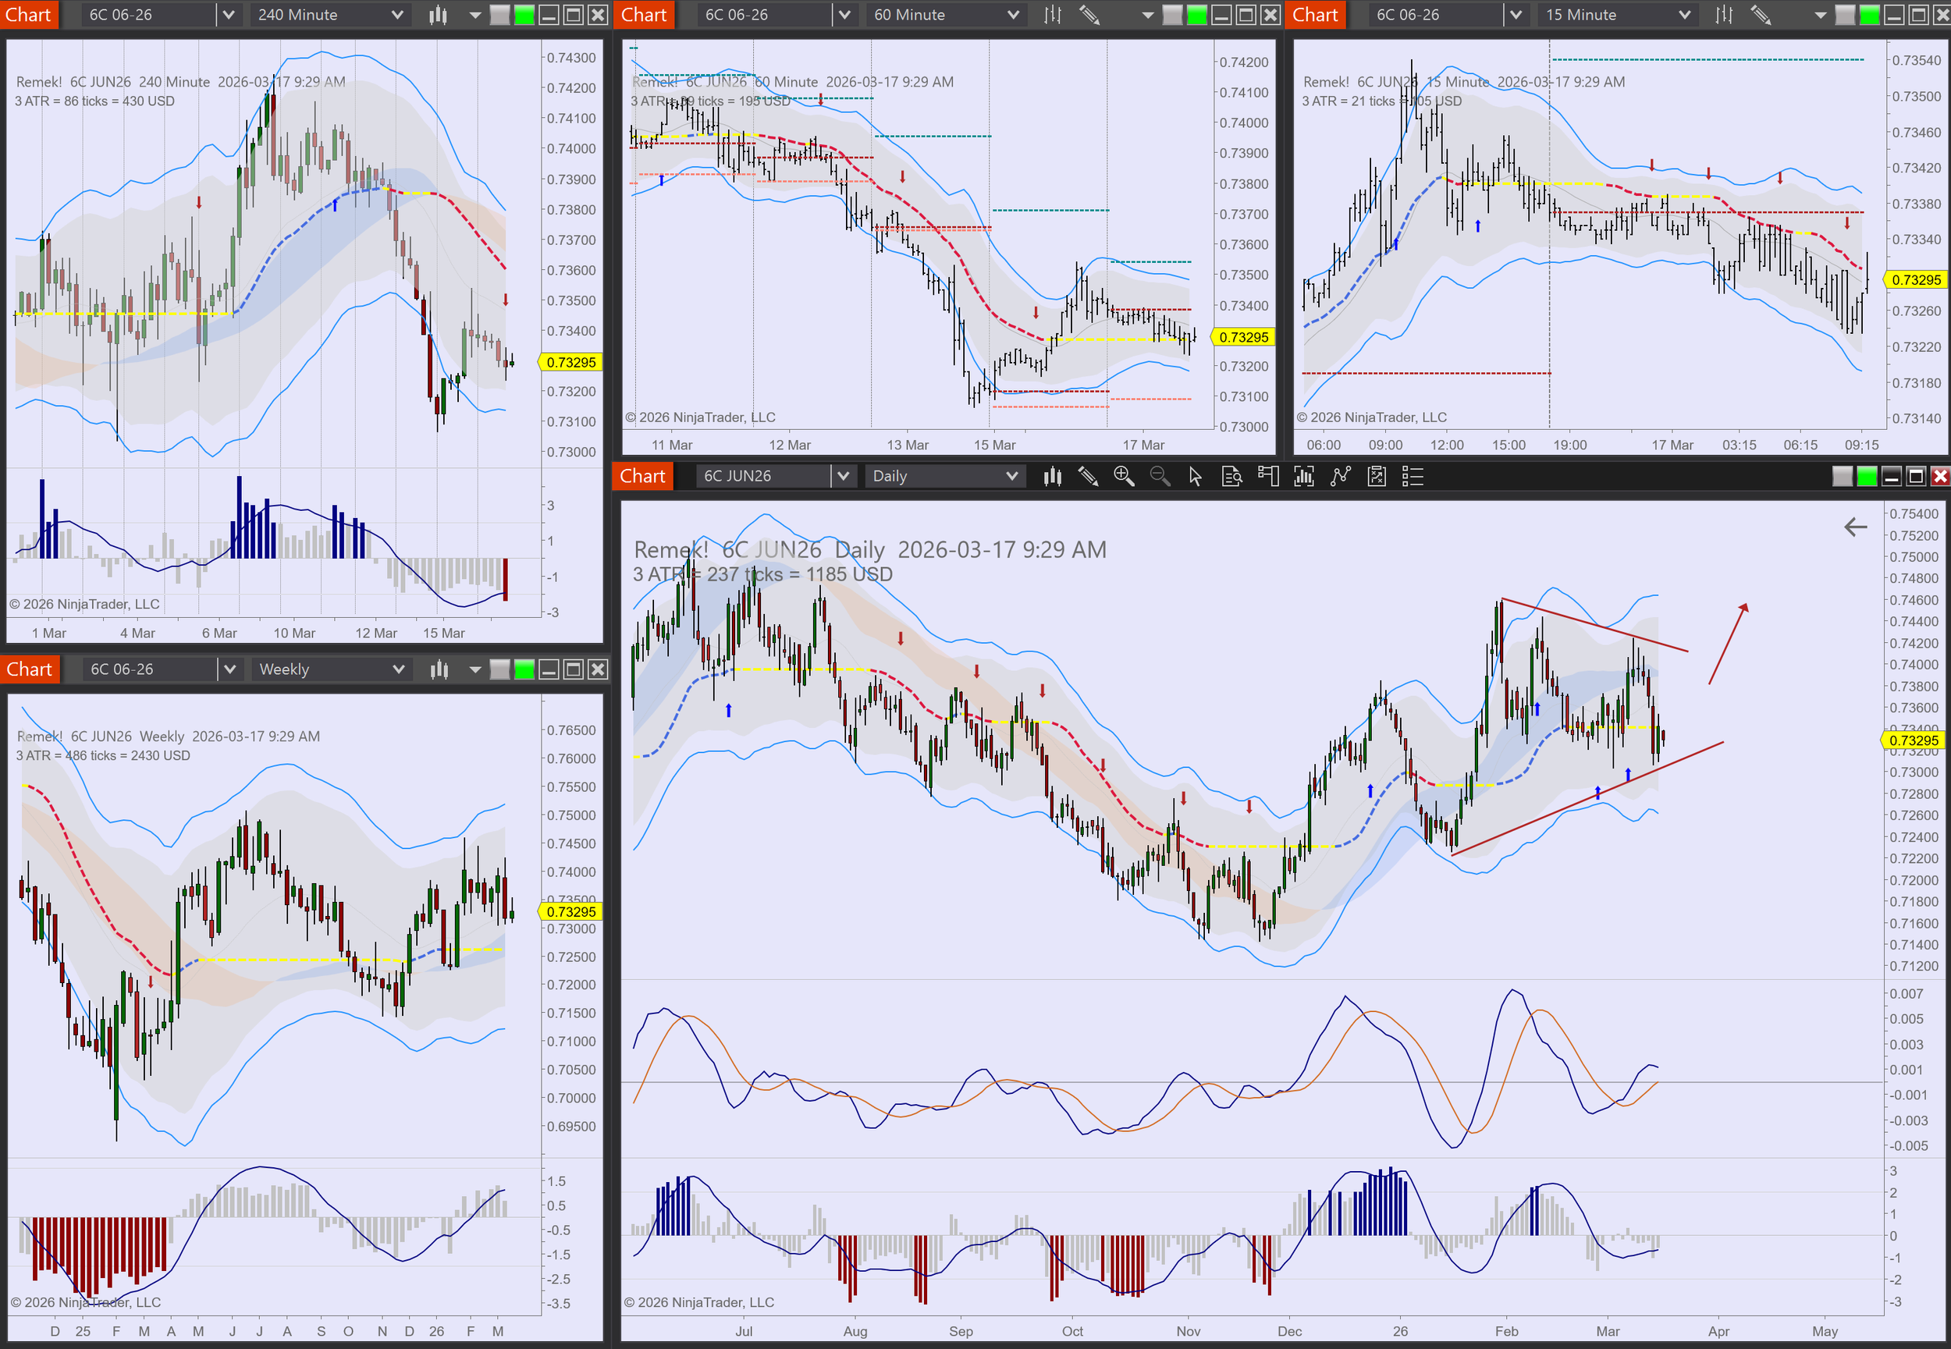Toggle green link button on 15 Minute chart
Image resolution: width=1951 pixels, height=1349 pixels.
[1870, 14]
